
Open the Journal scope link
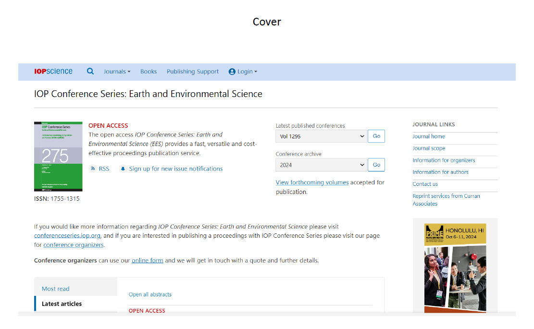(429, 148)
